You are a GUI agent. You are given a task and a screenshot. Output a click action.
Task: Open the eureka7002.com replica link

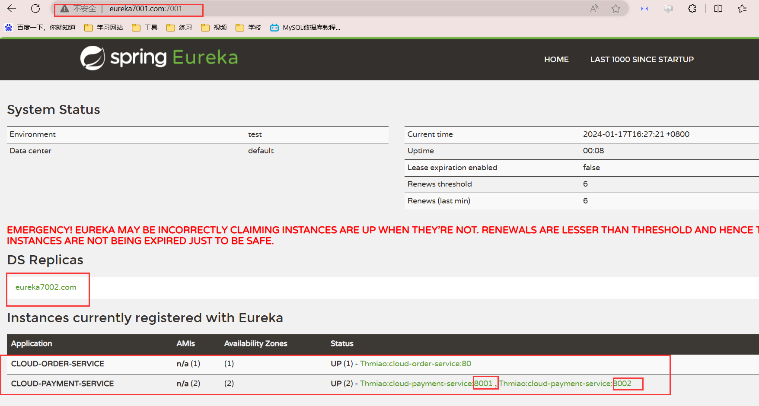coord(46,287)
